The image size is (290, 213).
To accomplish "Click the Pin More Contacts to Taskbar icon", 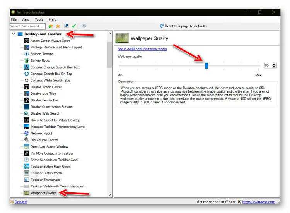I will (x=26, y=153).
